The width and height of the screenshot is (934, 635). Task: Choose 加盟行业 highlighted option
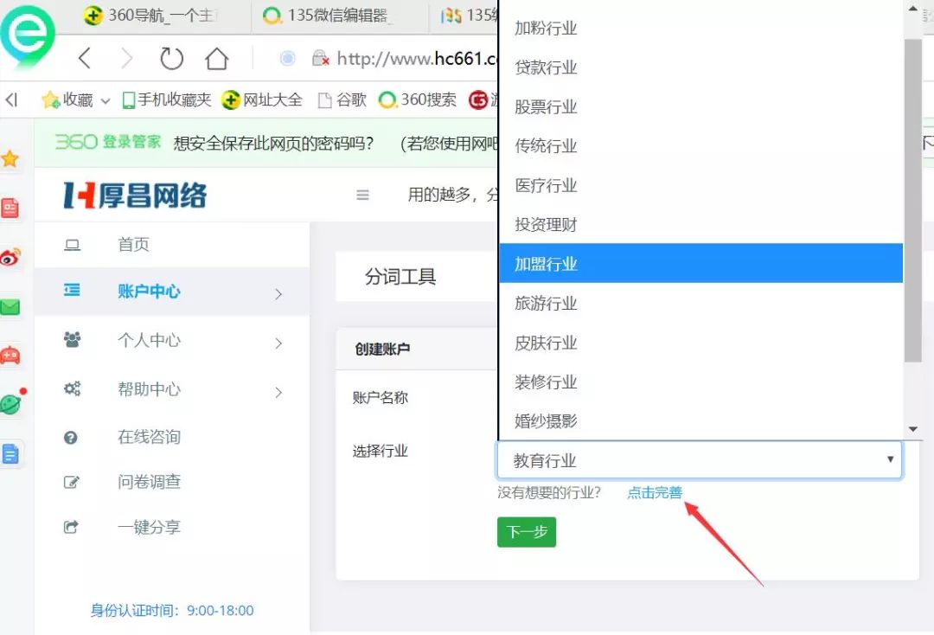[x=700, y=263]
